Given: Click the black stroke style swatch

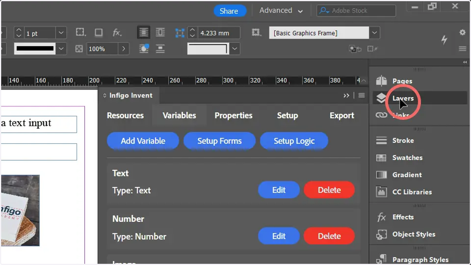Looking at the screenshot, I should (35, 49).
